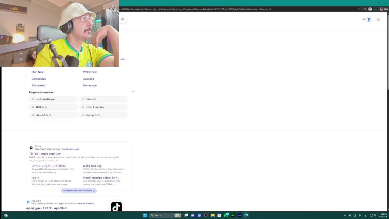Open TikTok - App Store result title
This screenshot has width=389, height=219.
click(x=46, y=208)
